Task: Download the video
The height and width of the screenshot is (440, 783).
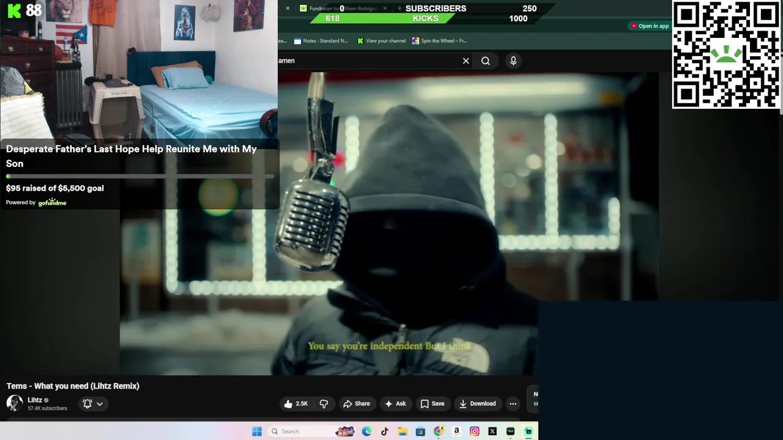Action: [478, 403]
